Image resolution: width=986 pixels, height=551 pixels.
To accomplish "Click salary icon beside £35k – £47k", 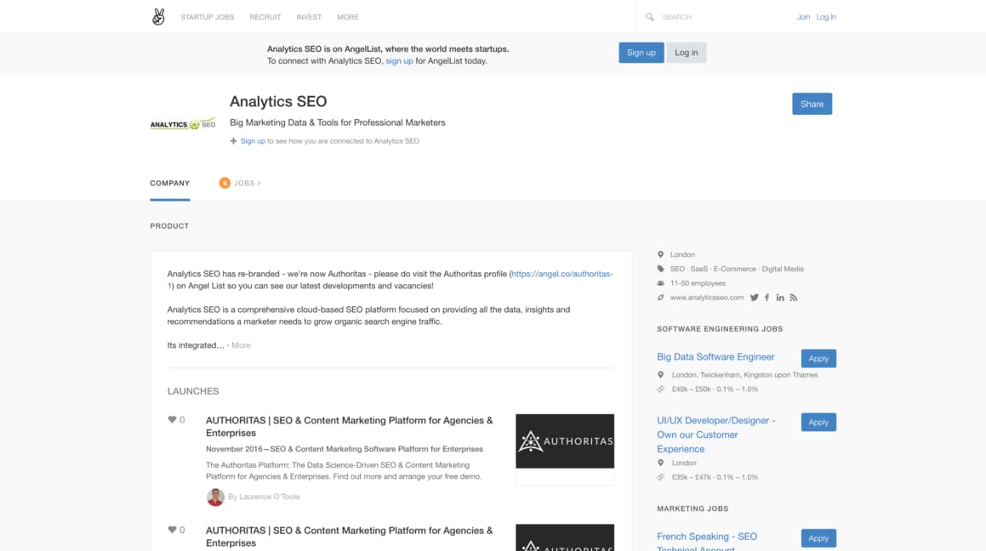I will pyautogui.click(x=660, y=478).
